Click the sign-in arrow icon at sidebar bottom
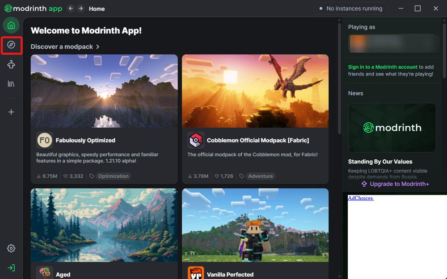Image resolution: width=447 pixels, height=279 pixels. pos(11,267)
